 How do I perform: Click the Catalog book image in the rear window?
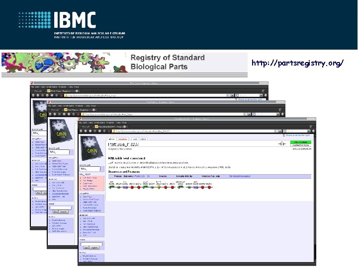tap(40, 113)
